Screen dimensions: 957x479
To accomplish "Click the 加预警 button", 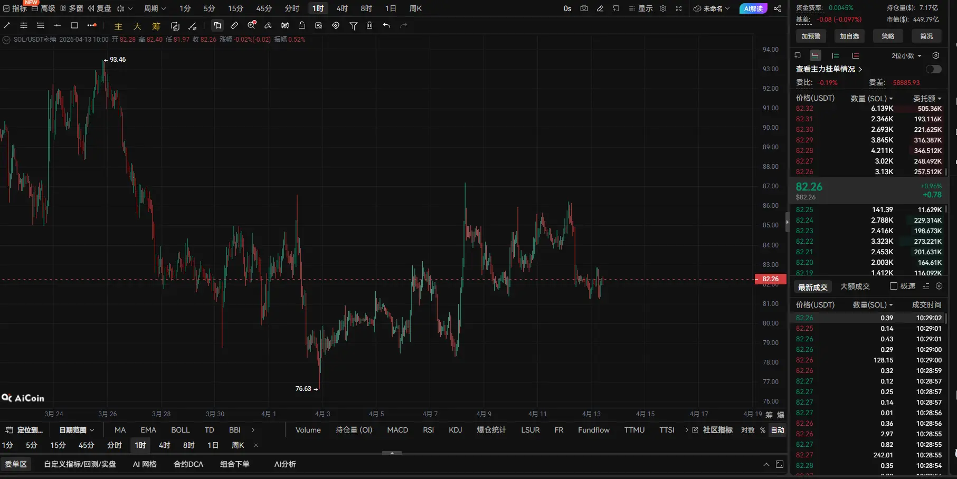I will (811, 36).
